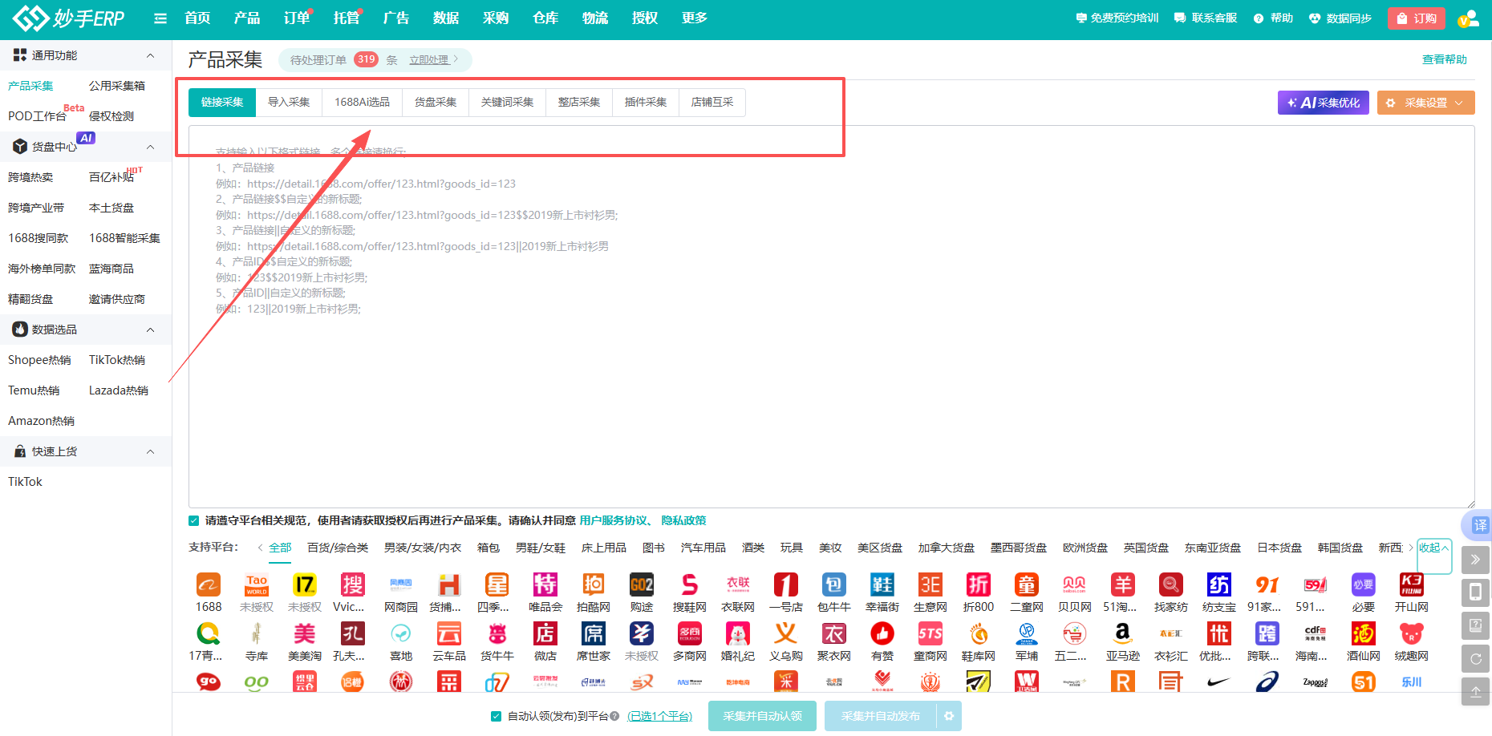Image resolution: width=1492 pixels, height=736 pixels.
Task: Choose the 义乌购 platform icon
Action: click(786, 634)
